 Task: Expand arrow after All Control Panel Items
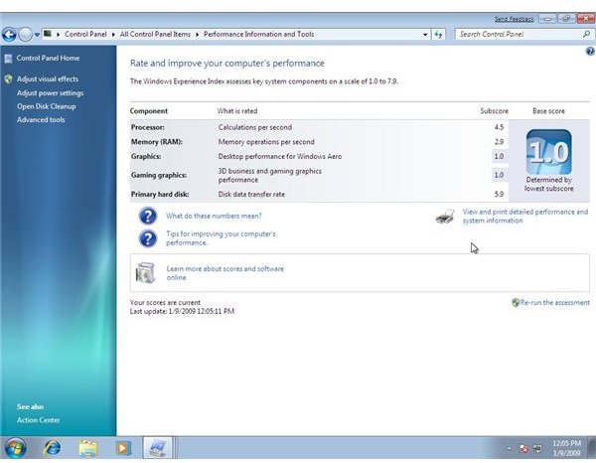click(x=197, y=35)
